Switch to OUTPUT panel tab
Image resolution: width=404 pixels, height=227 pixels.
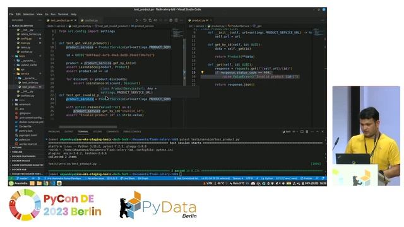(69, 132)
